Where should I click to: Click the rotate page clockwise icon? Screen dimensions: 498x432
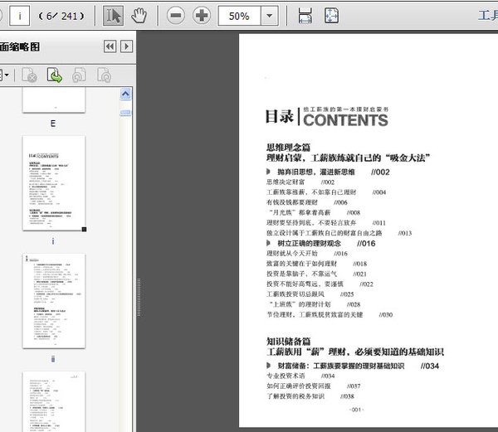click(x=104, y=75)
